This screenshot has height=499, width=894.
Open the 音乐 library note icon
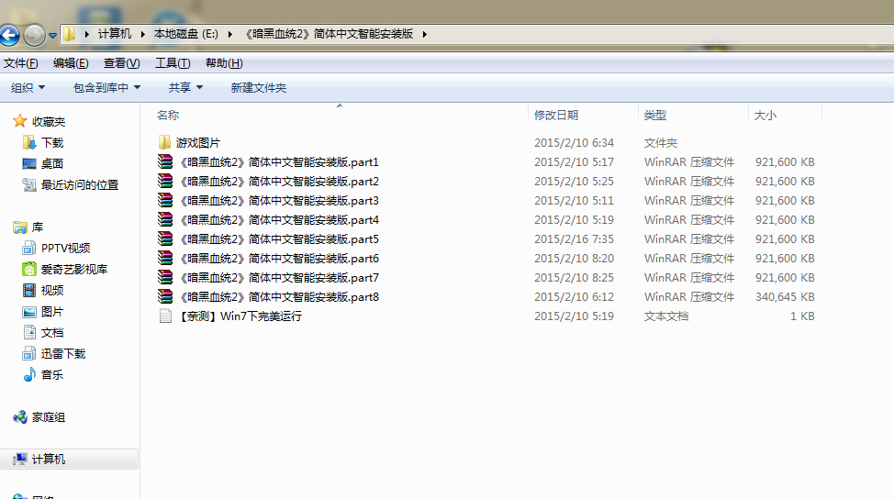coord(29,374)
